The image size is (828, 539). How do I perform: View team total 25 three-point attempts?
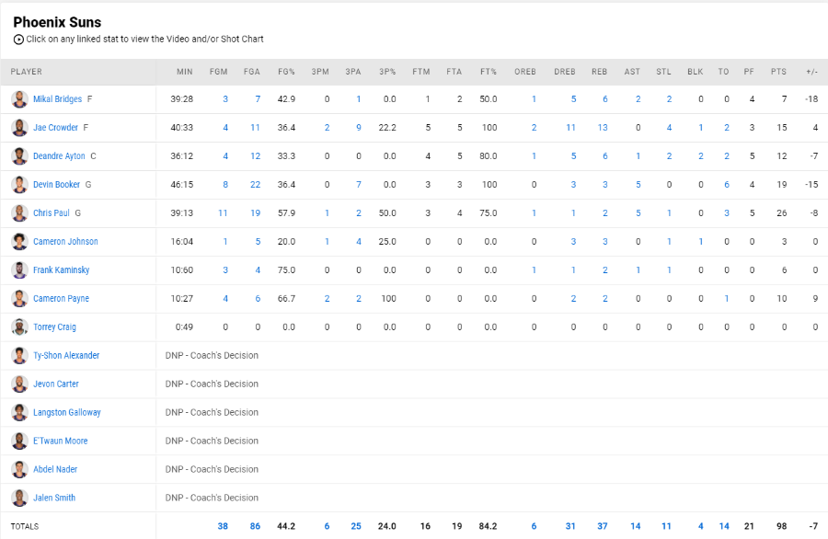click(x=356, y=526)
